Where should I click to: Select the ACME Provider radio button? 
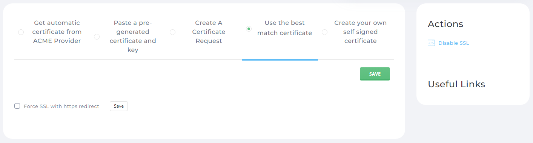click(x=21, y=32)
